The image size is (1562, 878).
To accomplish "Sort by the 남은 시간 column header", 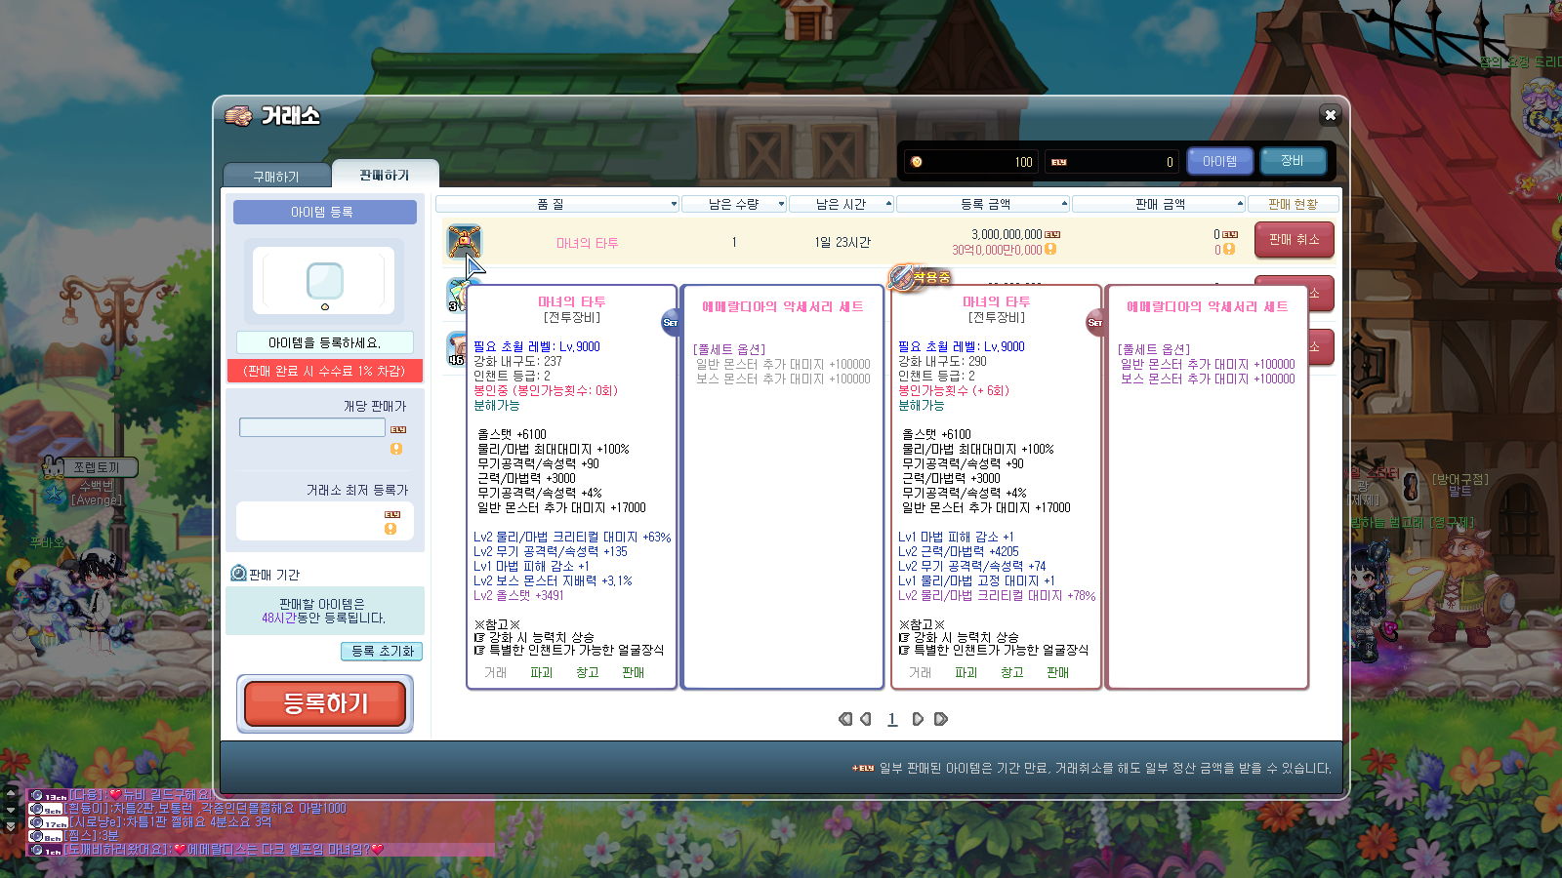I will click(x=842, y=204).
